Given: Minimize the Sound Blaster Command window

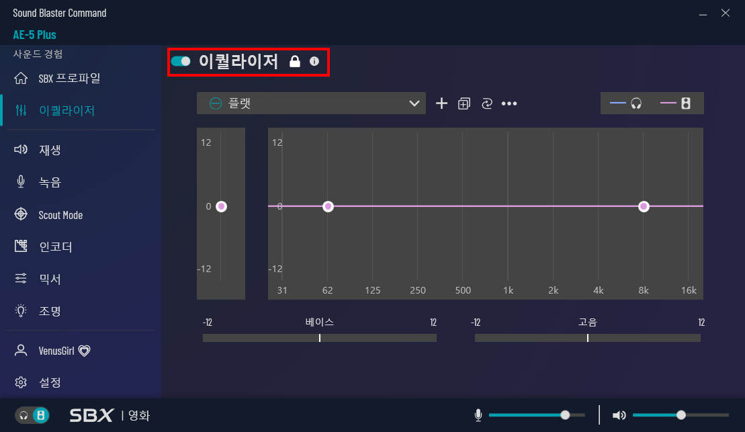Looking at the screenshot, I should 703,13.
